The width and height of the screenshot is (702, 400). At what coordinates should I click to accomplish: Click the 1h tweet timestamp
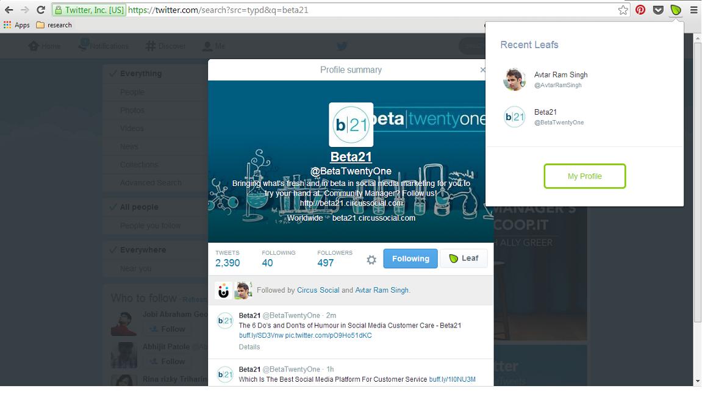click(x=330, y=370)
